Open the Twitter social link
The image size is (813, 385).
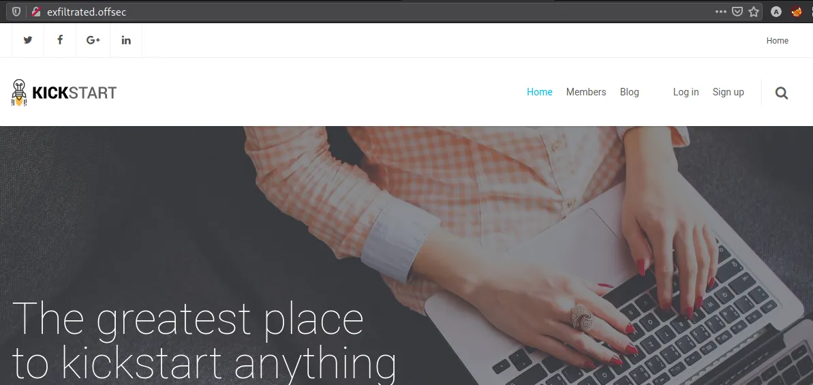click(x=28, y=40)
